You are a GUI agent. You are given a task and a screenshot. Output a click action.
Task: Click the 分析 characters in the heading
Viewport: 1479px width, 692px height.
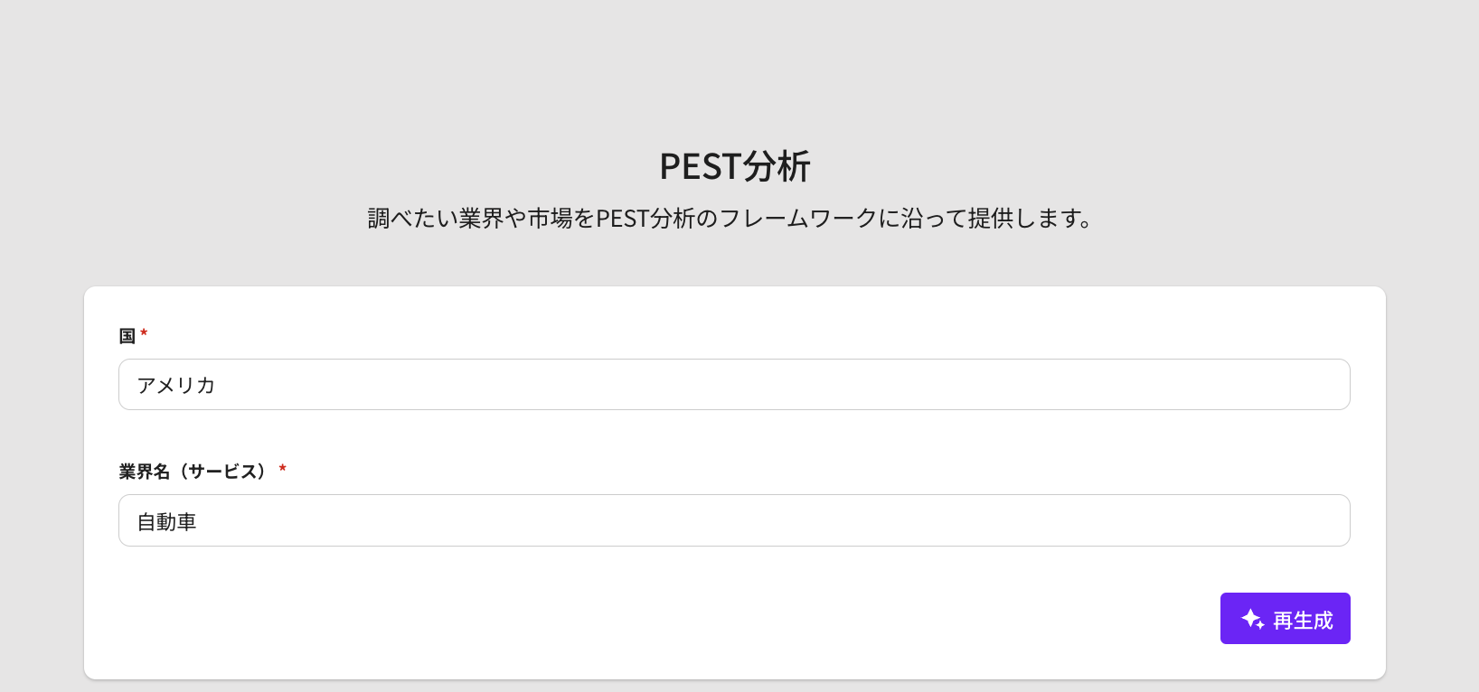click(777, 167)
